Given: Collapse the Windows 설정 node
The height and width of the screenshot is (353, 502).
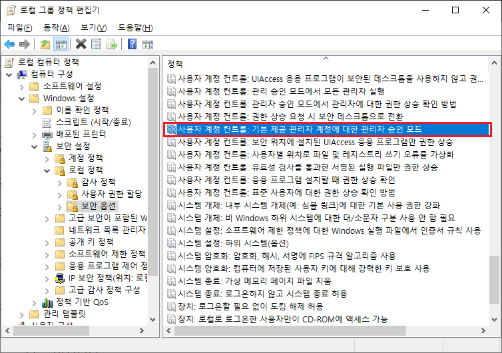Looking at the screenshot, I should coord(21,99).
